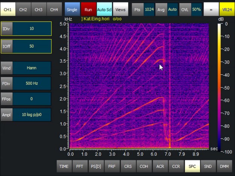The width and height of the screenshot is (235, 176).
Task: Change the Avg Auto setting
Action: (173, 9)
